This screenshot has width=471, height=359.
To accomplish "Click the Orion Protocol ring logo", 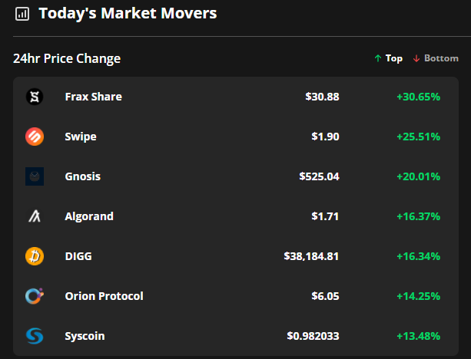I will pos(35,296).
